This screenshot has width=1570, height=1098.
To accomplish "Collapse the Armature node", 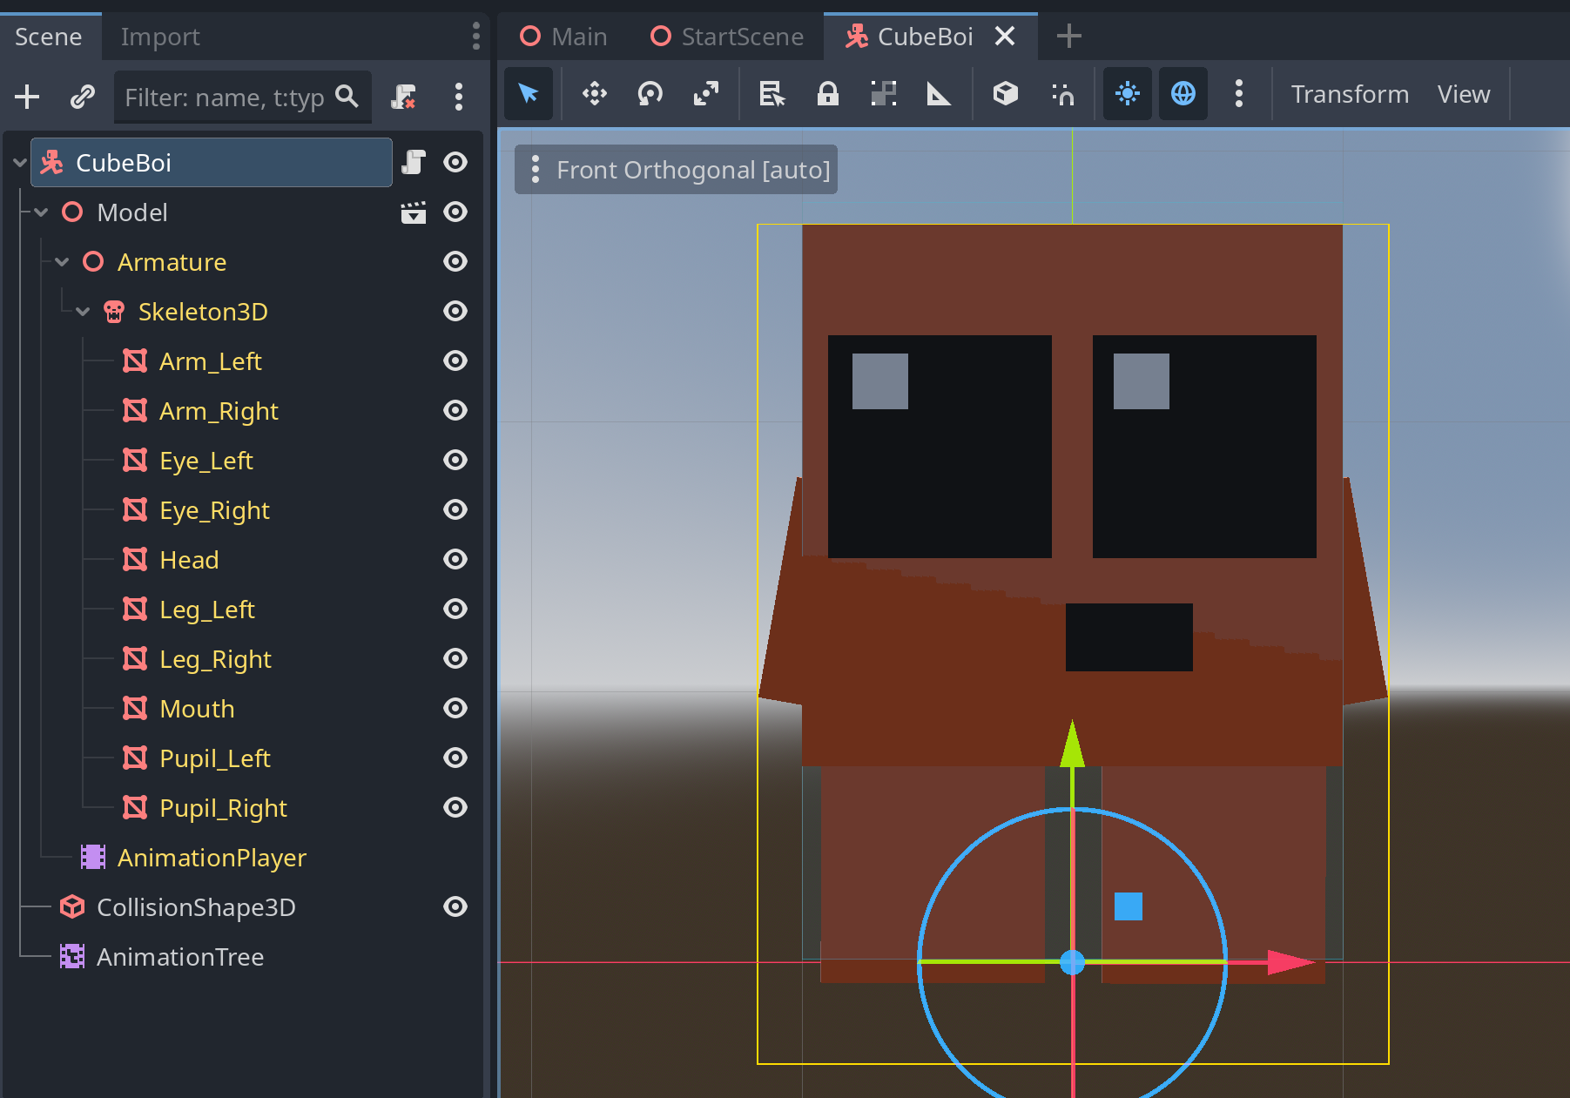I will [61, 261].
